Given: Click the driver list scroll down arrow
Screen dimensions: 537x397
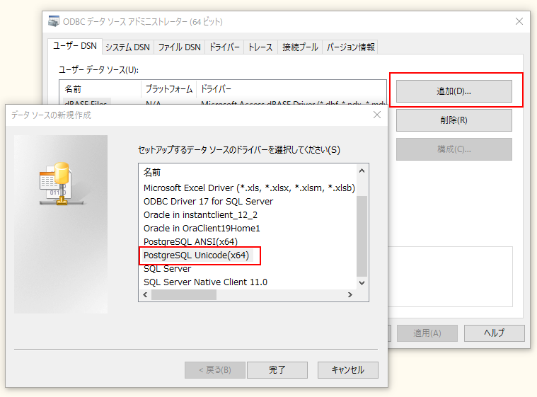Looking at the screenshot, I should pyautogui.click(x=362, y=282).
